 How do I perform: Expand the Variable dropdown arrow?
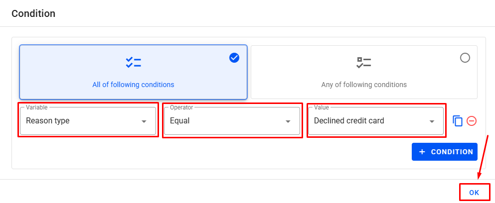(144, 121)
